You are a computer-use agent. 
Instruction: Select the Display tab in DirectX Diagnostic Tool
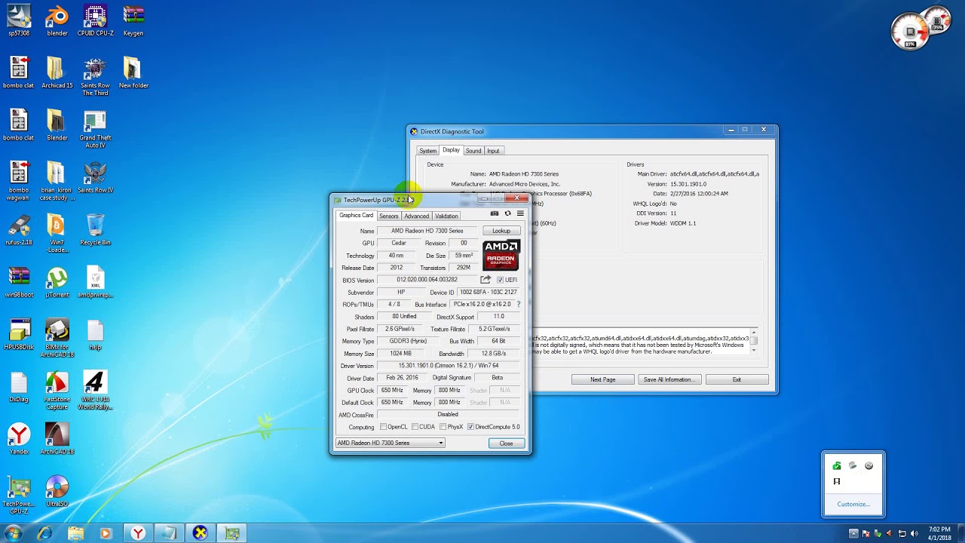click(x=451, y=150)
